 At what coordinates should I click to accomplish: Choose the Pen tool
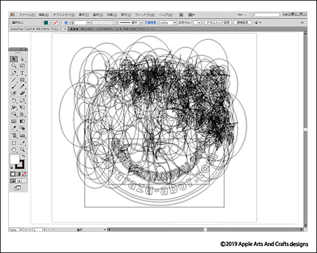coord(14,73)
